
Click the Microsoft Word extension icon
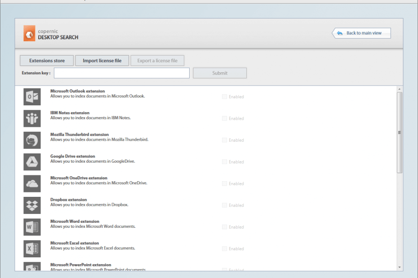(32, 227)
